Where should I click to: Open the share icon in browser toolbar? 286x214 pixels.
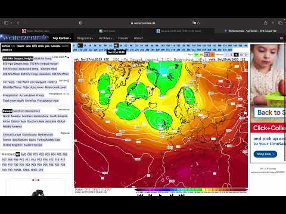[265, 23]
